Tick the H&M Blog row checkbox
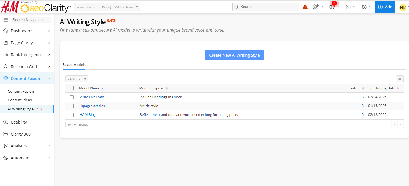The width and height of the screenshot is (409, 186). [72, 115]
